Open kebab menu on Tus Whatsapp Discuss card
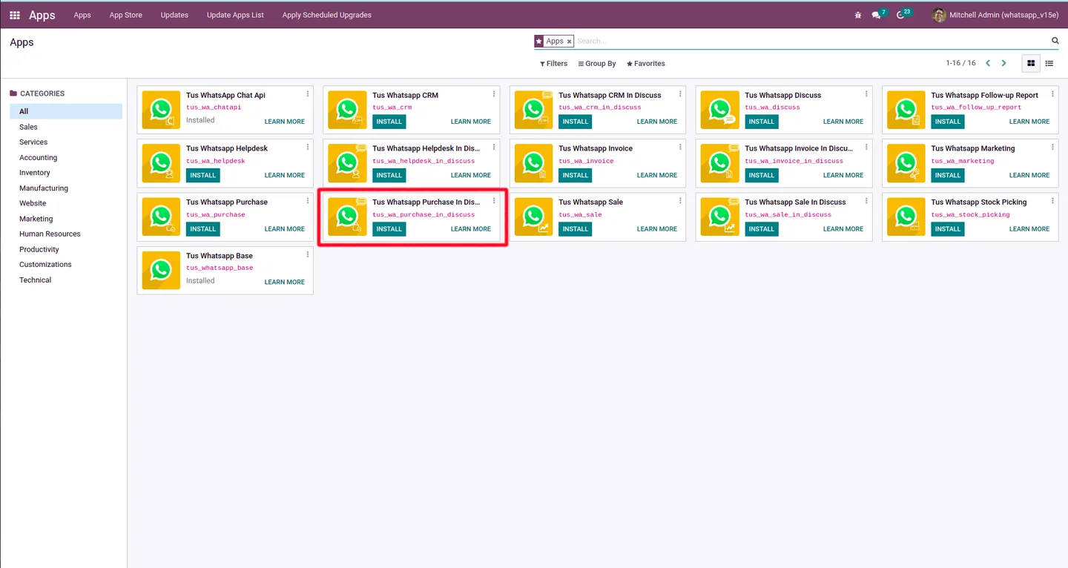1068x568 pixels. click(866, 94)
